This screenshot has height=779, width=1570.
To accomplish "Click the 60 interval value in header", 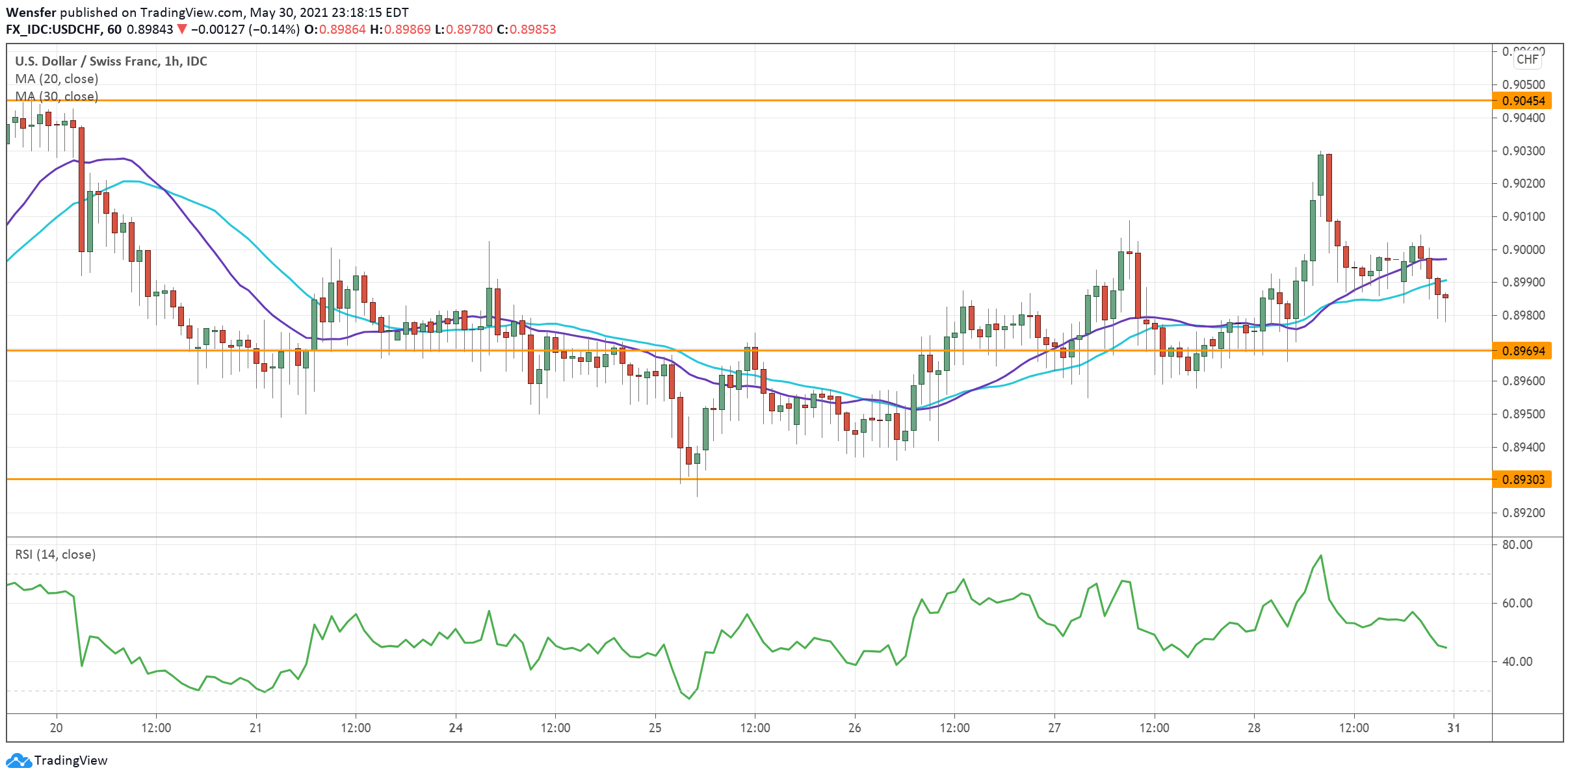I will coord(114,29).
